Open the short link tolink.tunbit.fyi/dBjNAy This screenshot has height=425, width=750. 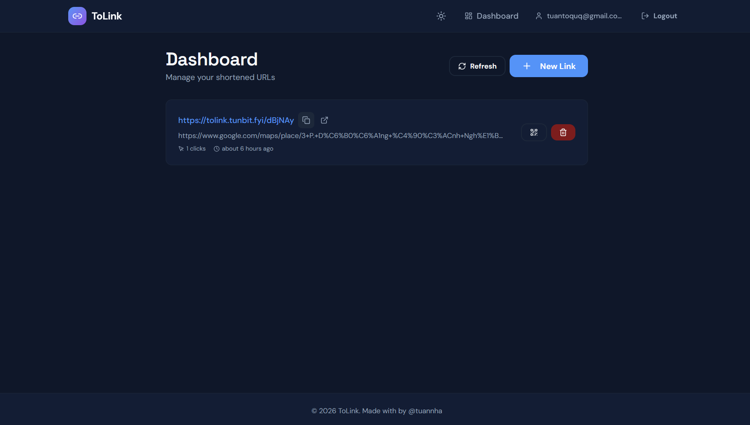coord(236,120)
